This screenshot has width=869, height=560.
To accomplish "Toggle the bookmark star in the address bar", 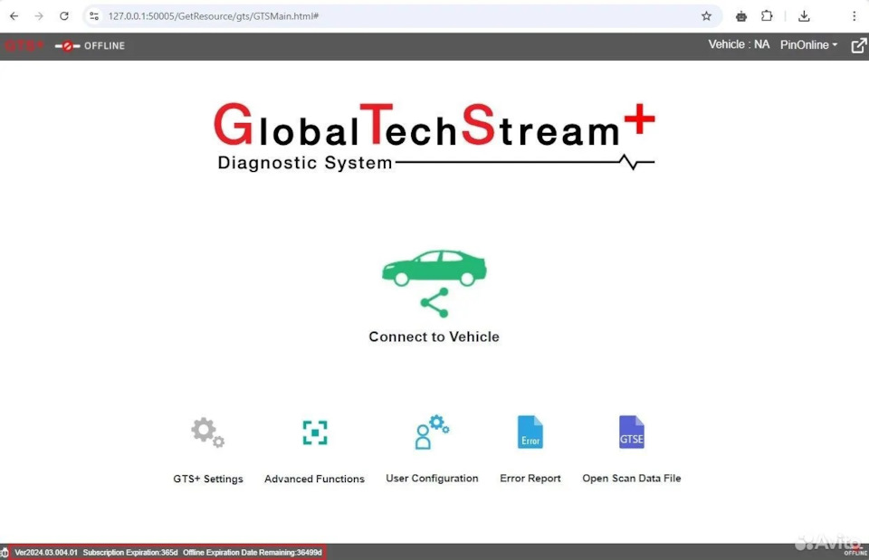I will pyautogui.click(x=707, y=15).
